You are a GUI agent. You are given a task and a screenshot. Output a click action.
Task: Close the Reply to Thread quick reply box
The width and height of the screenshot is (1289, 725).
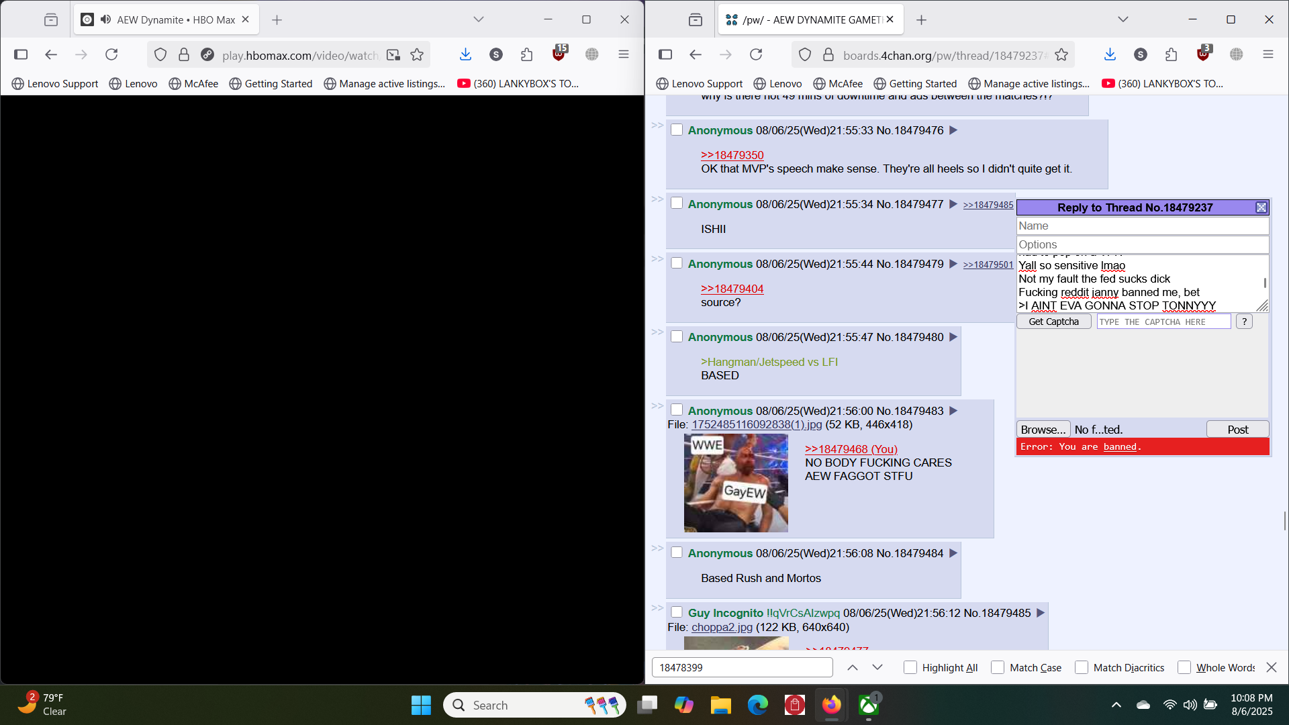pos(1261,207)
